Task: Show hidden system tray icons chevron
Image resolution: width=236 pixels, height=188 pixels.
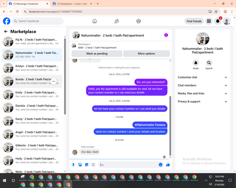Action: pyautogui.click(x=206, y=180)
